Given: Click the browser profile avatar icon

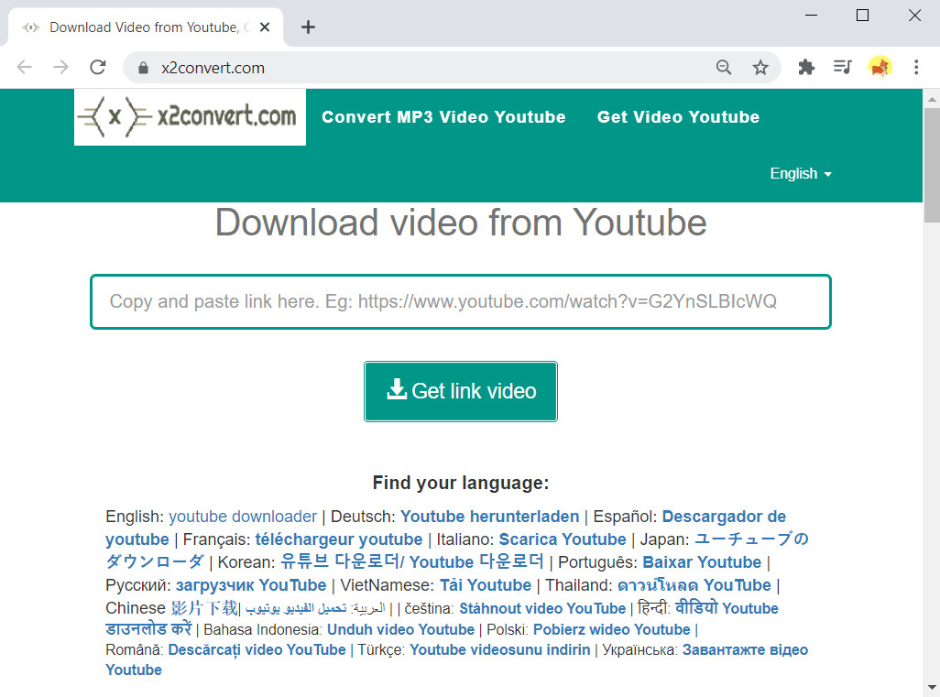Looking at the screenshot, I should pos(880,67).
